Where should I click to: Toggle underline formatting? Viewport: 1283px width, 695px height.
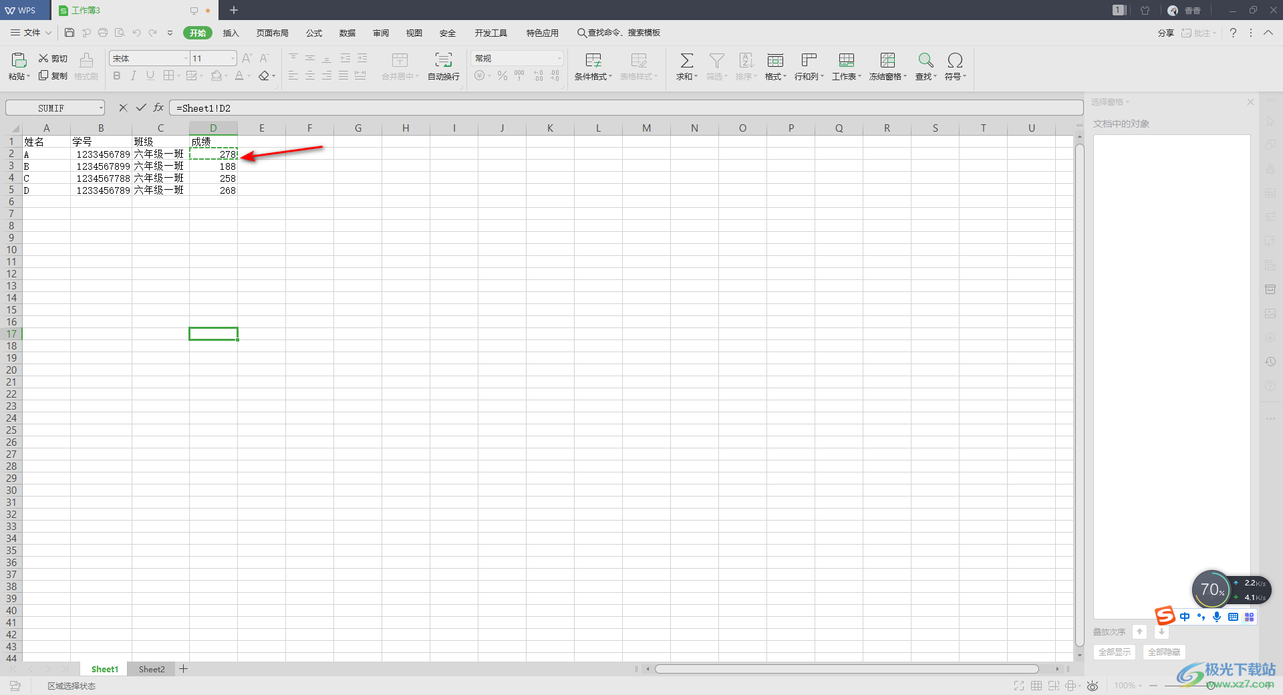click(150, 76)
